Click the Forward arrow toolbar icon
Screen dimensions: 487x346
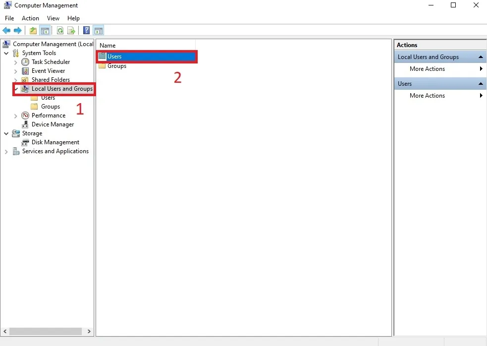pos(17,31)
